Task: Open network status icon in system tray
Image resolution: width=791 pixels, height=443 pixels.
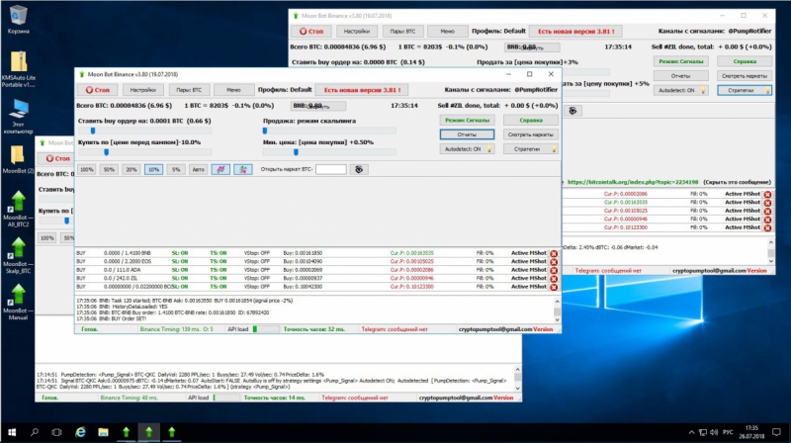Action: point(703,432)
